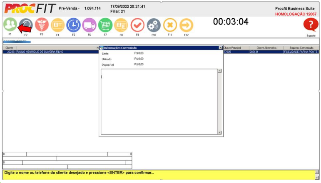Screen dimensions: 321x183
Task: Click the Limite value R$ 0,00
Action: pos(139,53)
